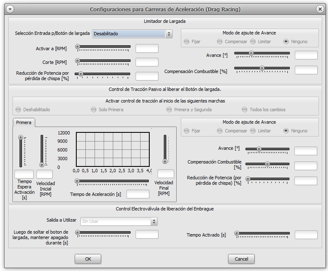Image resolution: width=328 pixels, height=271 pixels.
Task: Open the window menu arrow in title bar
Action: (x=10, y=9)
